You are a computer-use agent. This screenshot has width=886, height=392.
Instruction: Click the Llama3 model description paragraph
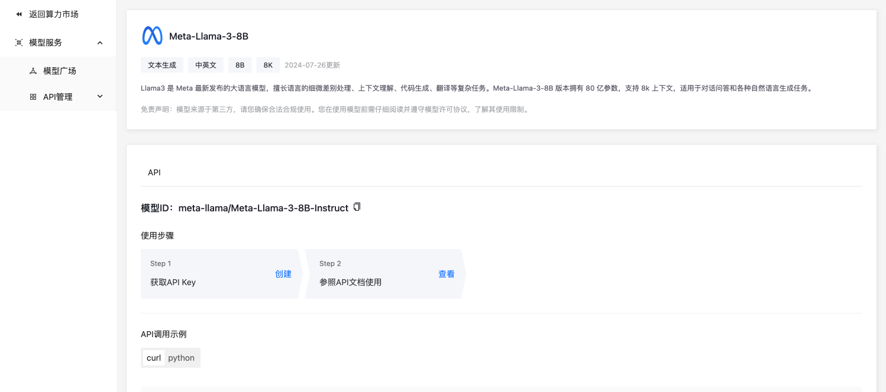477,89
